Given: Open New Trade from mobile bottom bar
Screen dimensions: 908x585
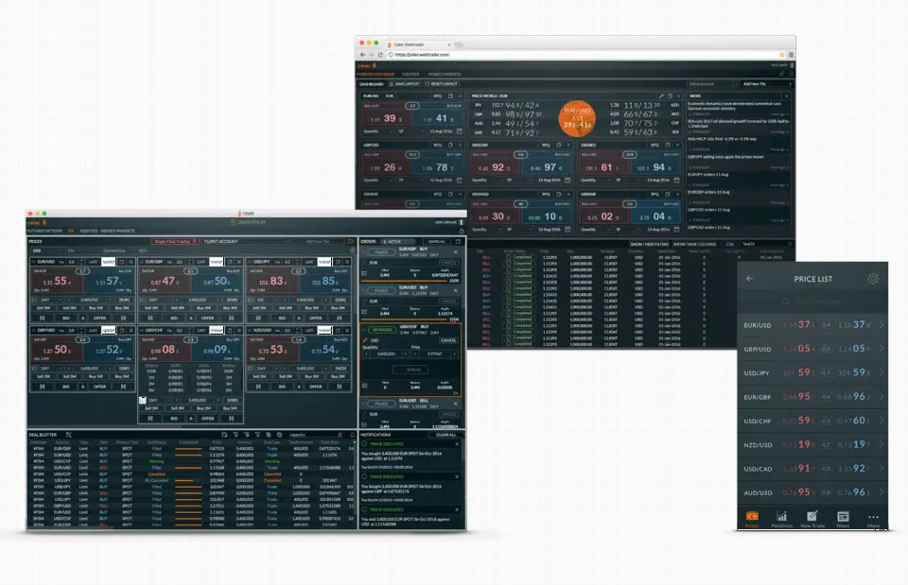Looking at the screenshot, I should pyautogui.click(x=812, y=519).
